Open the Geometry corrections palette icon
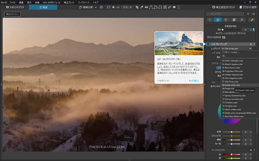The image size is (259, 161). [234, 20]
